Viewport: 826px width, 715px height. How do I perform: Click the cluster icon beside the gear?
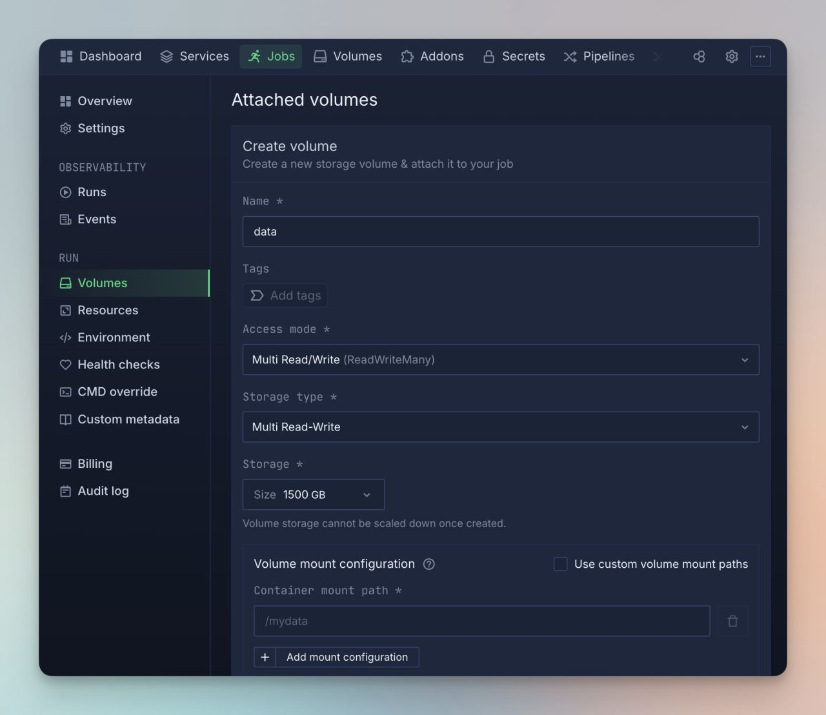coord(699,57)
